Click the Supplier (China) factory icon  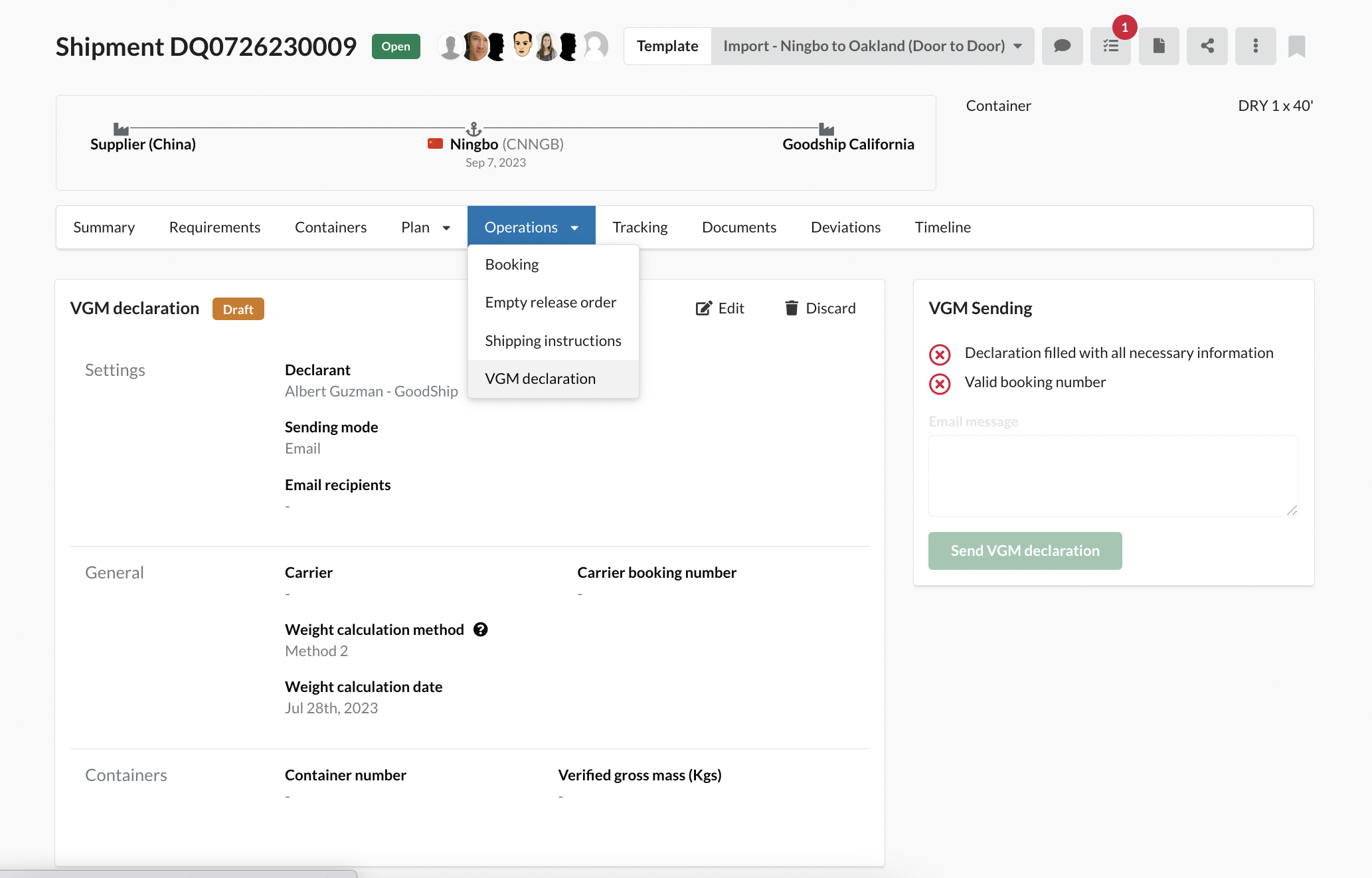pyautogui.click(x=121, y=129)
